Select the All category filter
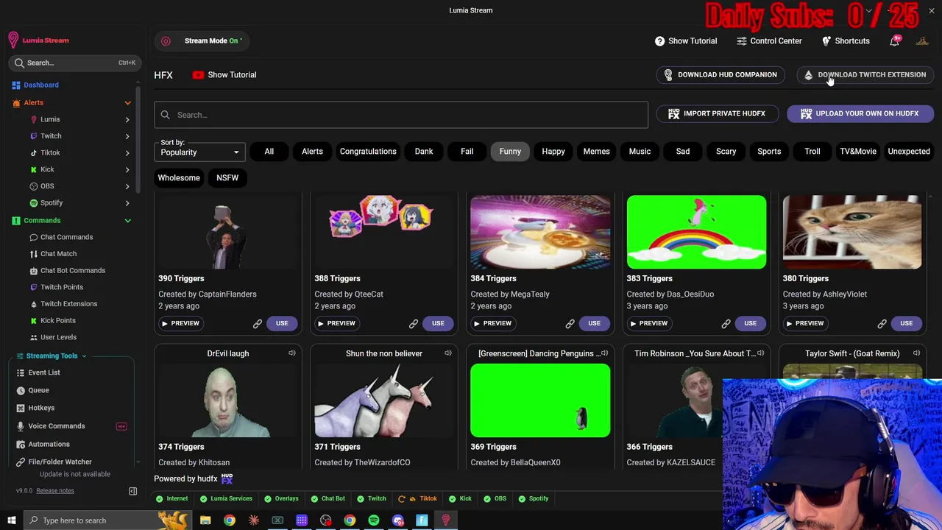 (269, 152)
